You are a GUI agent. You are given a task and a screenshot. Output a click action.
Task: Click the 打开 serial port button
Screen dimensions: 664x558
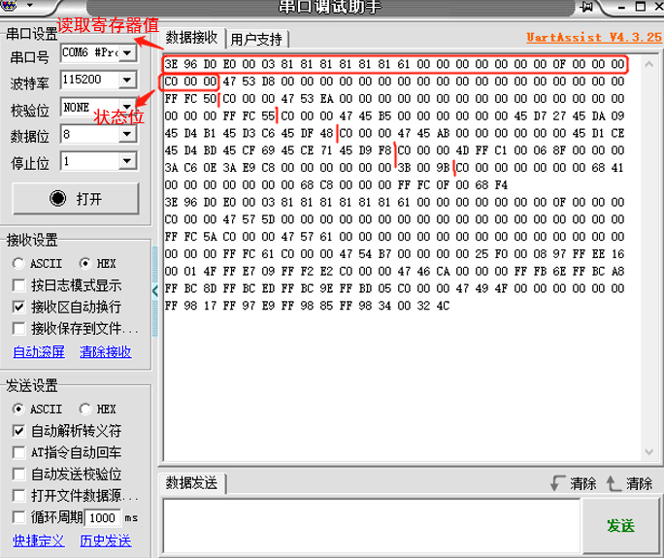coord(76,199)
